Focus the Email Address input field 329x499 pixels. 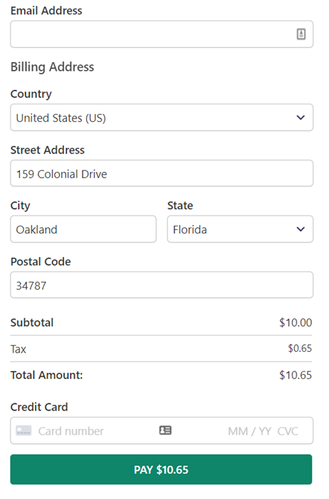[161, 34]
